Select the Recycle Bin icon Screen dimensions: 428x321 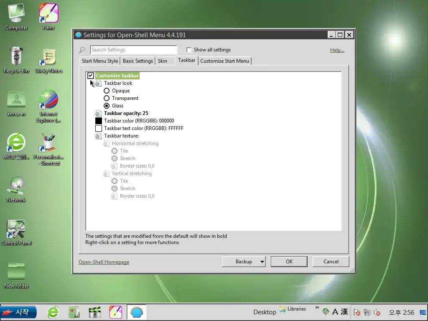pos(16,59)
